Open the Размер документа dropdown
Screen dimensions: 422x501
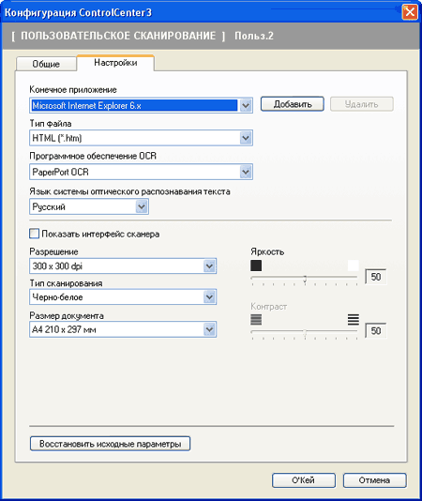coord(209,329)
